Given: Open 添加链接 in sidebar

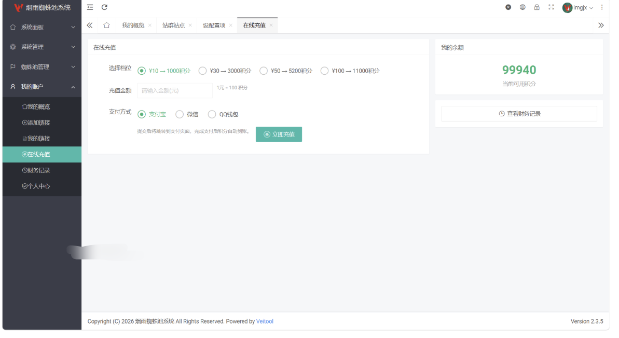Looking at the screenshot, I should (42, 123).
